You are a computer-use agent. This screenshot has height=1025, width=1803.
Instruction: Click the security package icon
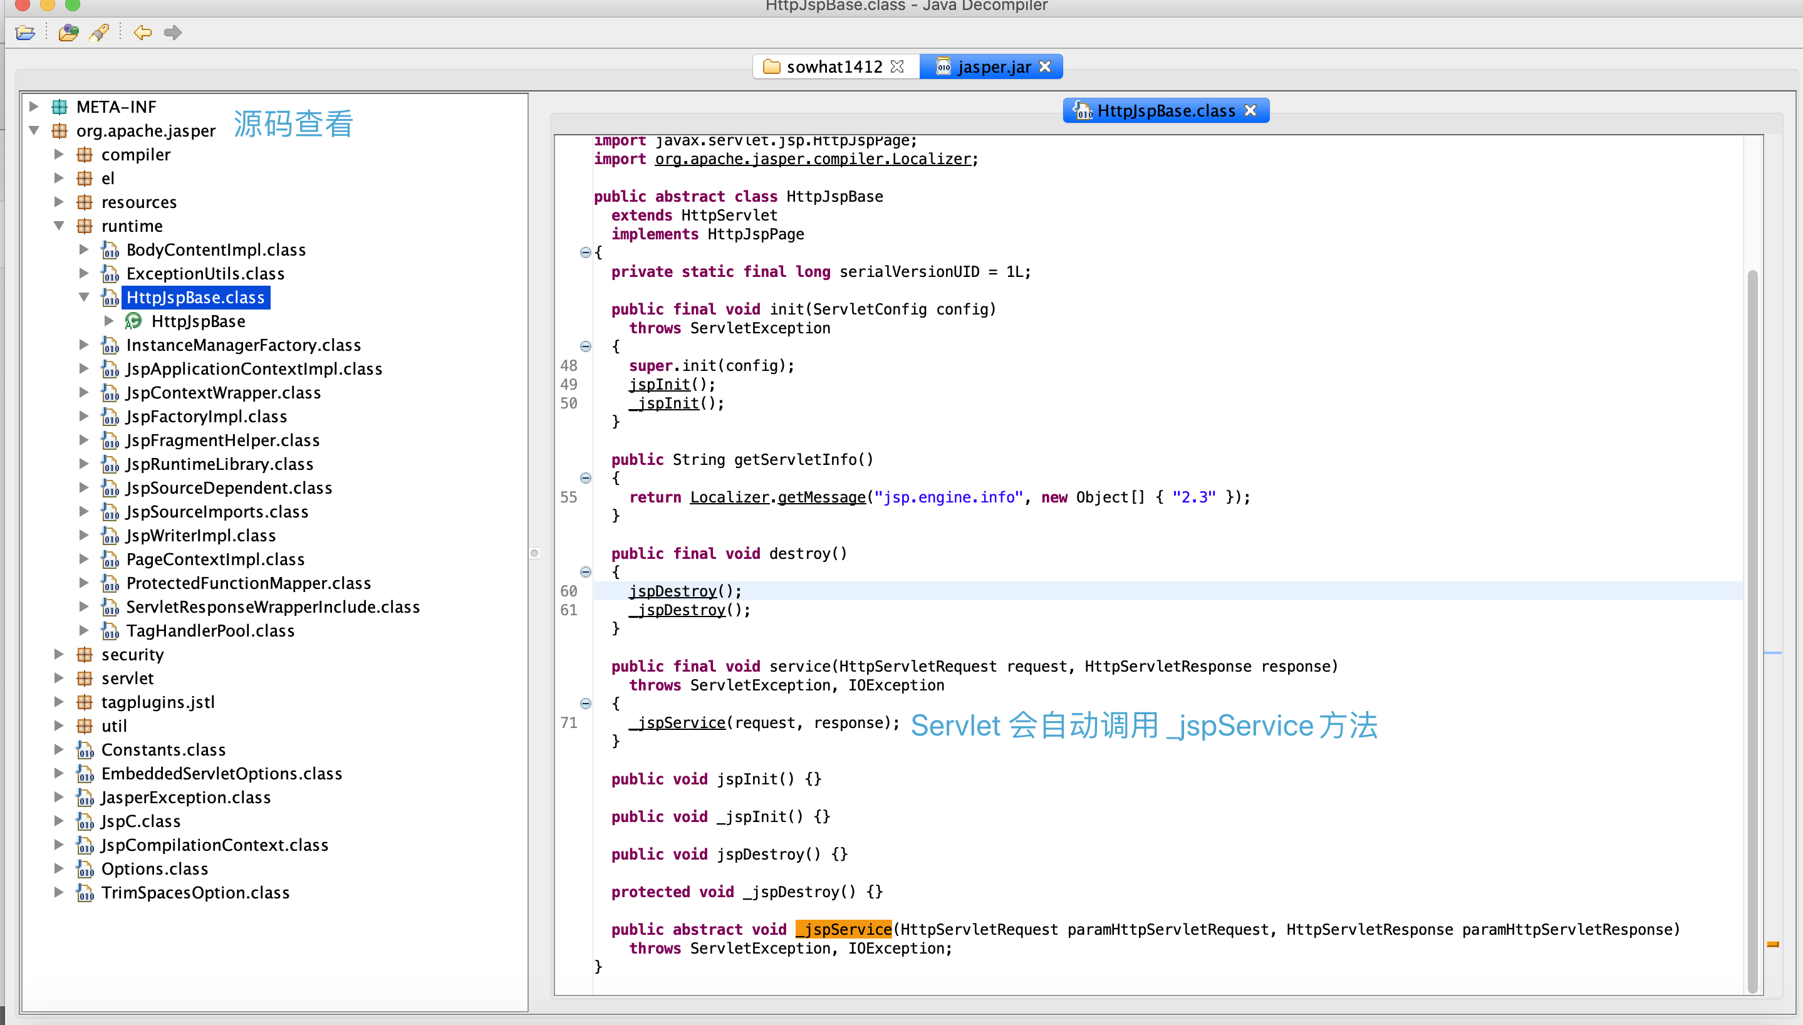click(x=85, y=654)
